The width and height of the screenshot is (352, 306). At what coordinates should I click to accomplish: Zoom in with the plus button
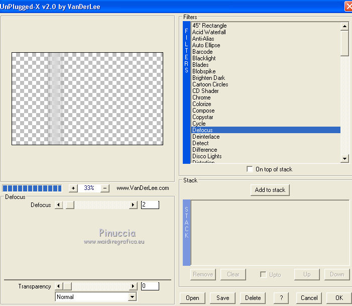coord(73,188)
